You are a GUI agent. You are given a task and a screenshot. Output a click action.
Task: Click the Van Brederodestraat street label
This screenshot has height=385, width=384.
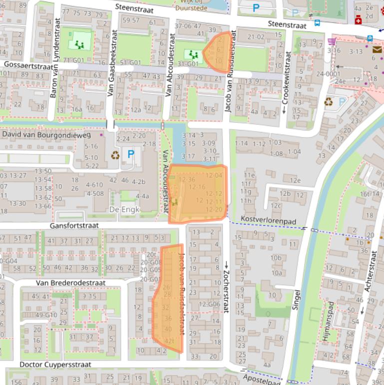(x=70, y=283)
